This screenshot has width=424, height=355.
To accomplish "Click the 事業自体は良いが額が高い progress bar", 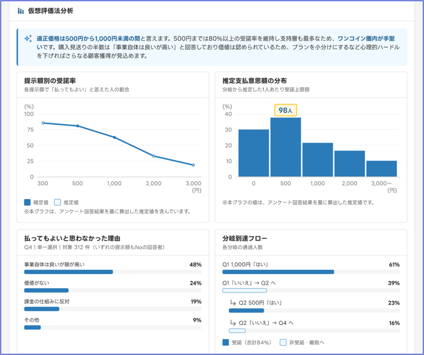I will click(113, 272).
